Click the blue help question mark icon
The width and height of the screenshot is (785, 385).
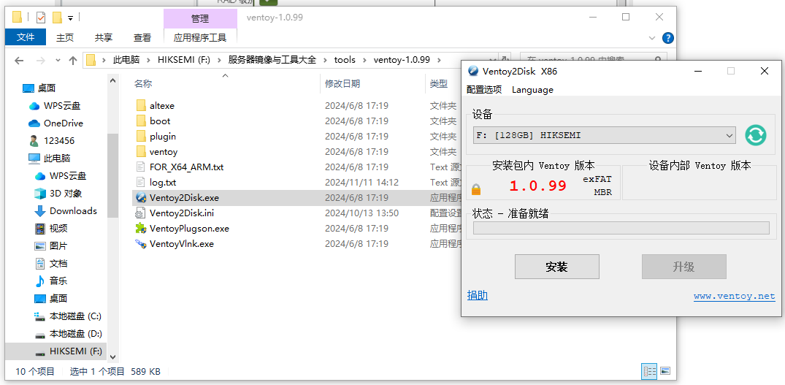pos(667,38)
